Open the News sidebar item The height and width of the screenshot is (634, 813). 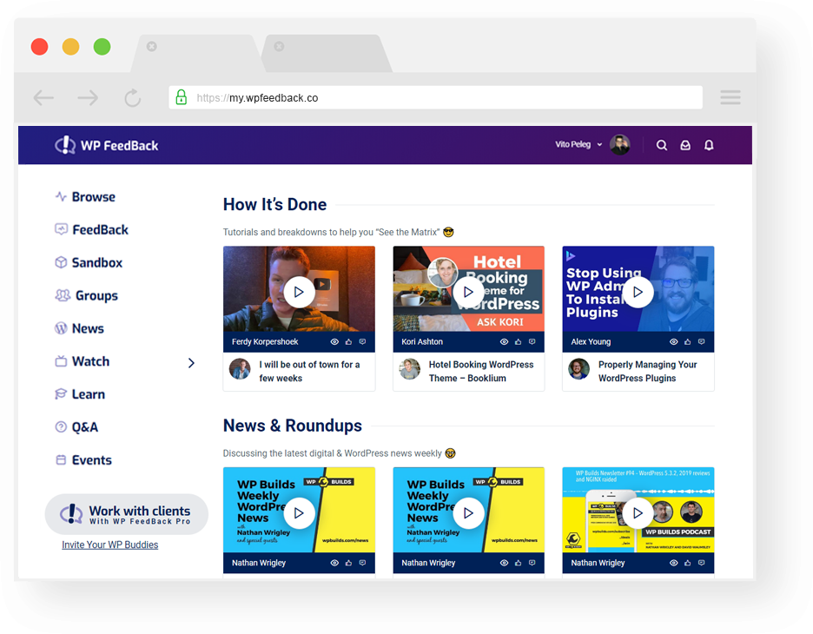point(79,328)
